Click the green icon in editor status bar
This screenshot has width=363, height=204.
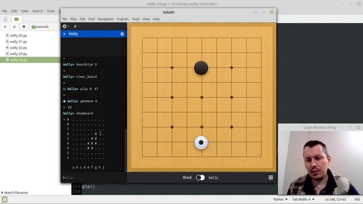(x=5, y=199)
